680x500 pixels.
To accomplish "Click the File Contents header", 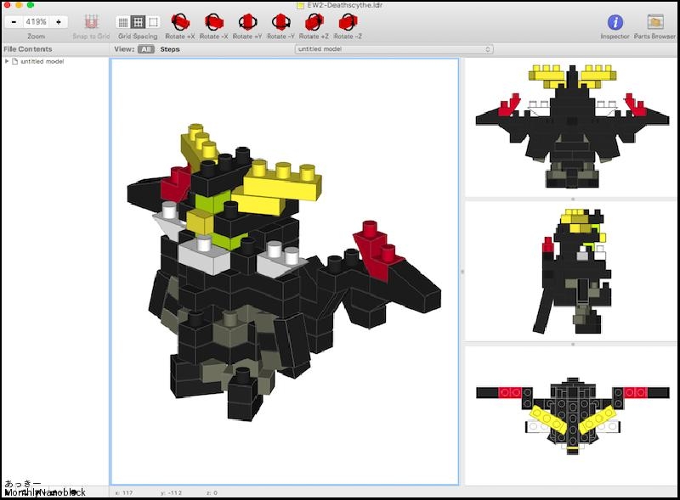I will tap(28, 49).
